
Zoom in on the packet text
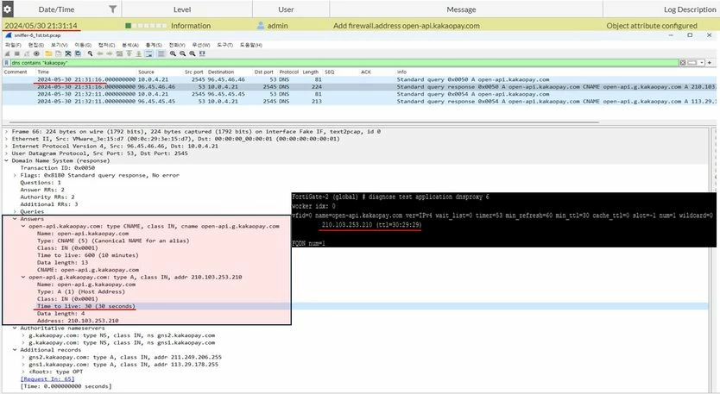(x=173, y=53)
